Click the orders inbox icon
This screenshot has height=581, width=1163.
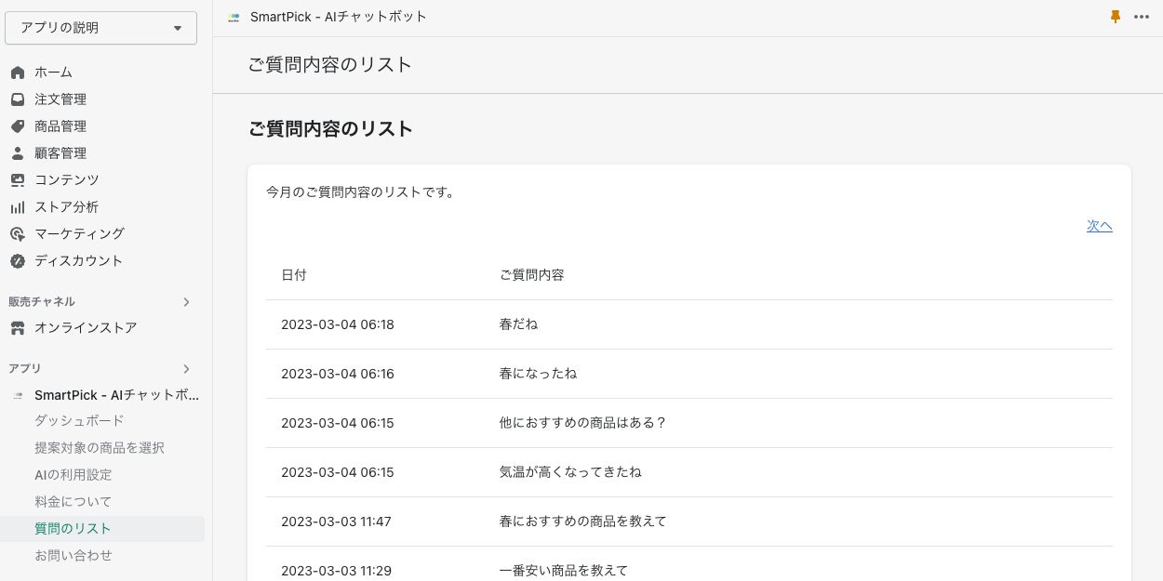18,99
